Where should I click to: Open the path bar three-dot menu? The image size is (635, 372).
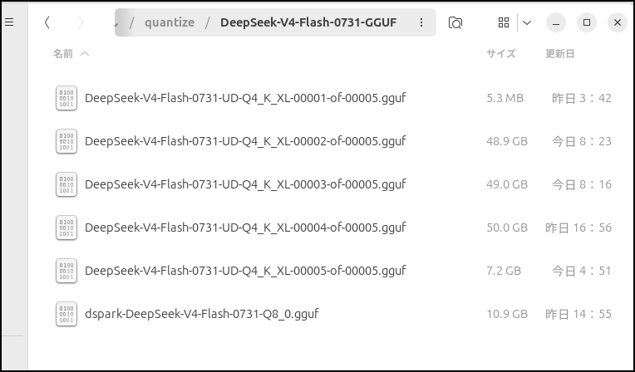pos(421,22)
